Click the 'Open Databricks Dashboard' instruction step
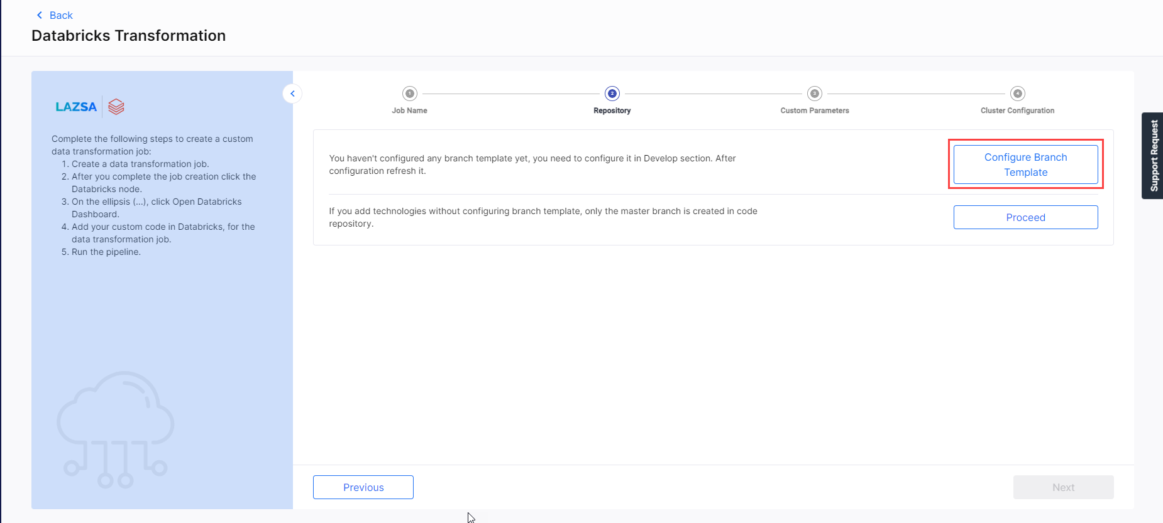1163x523 pixels. 157,208
